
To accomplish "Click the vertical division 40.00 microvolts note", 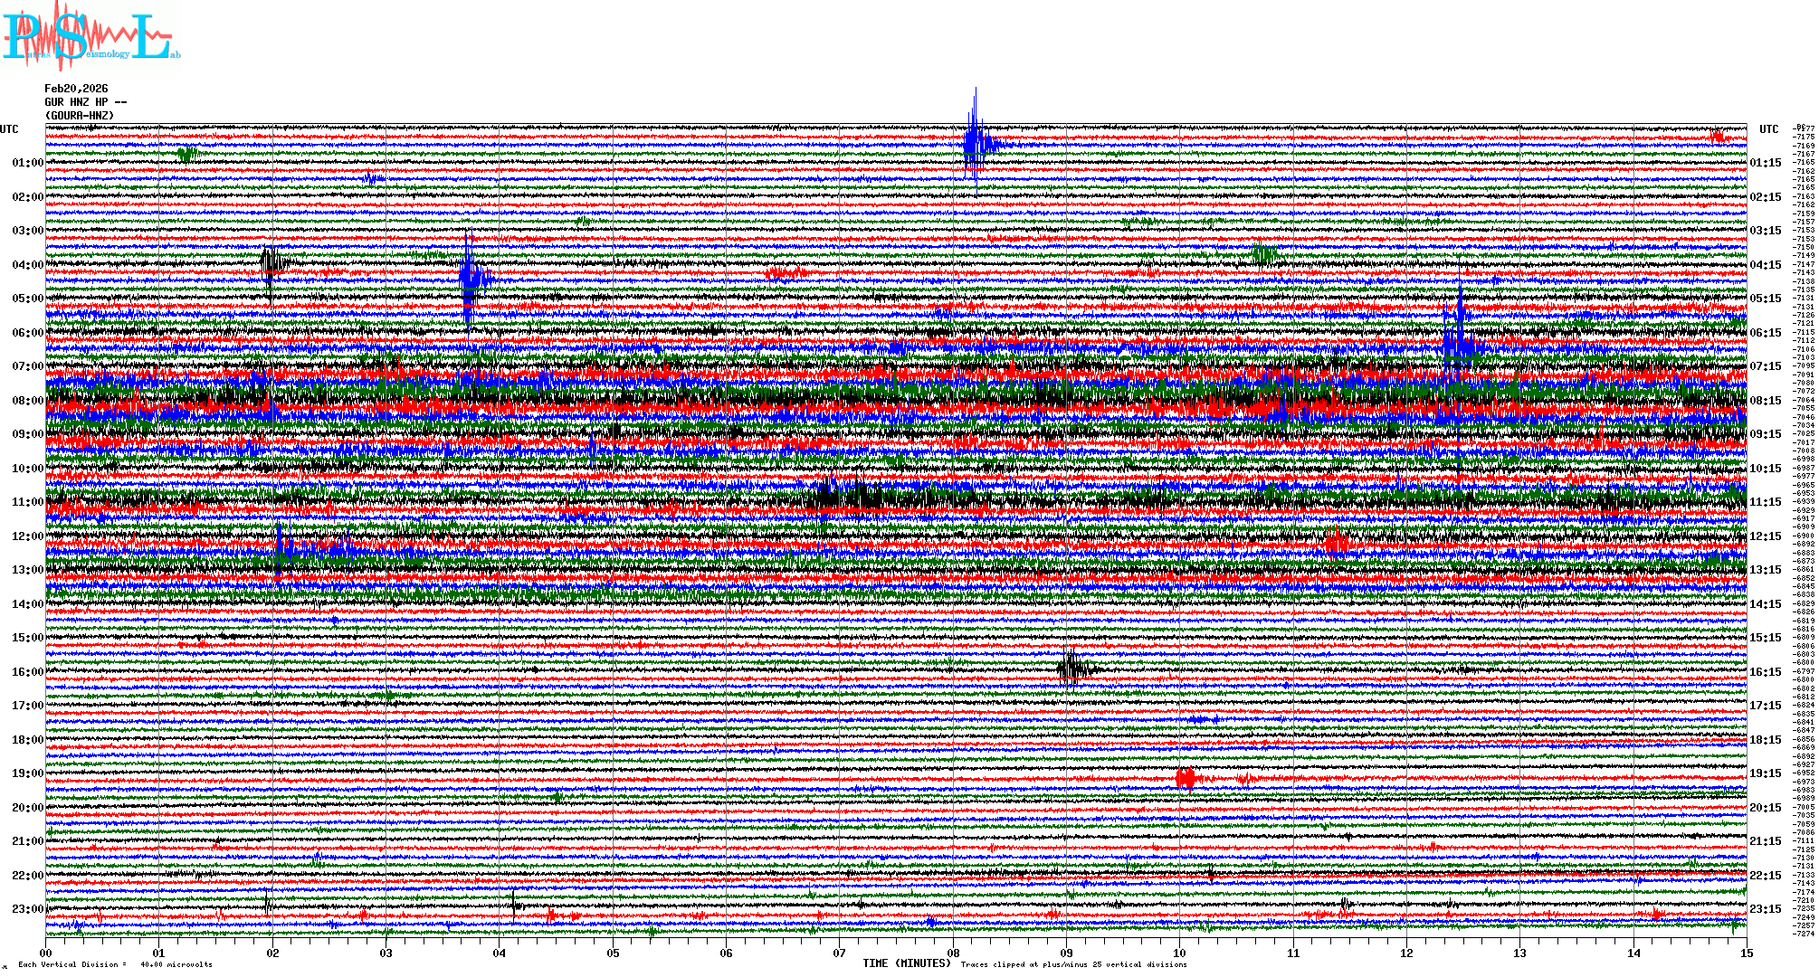I will (115, 964).
